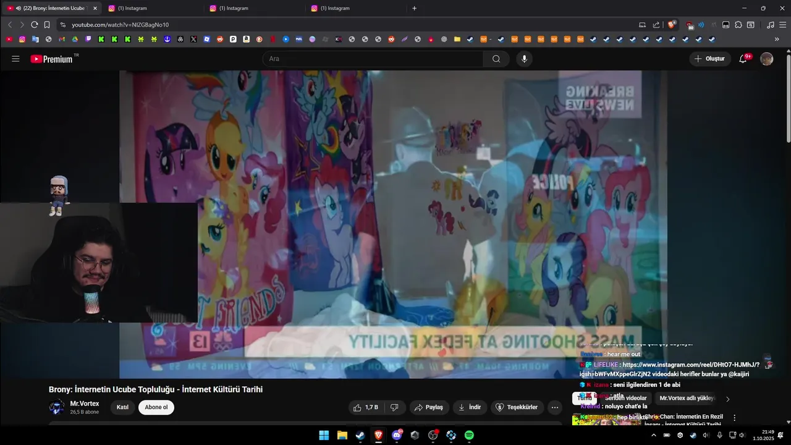
Task: Open Discord from the taskbar
Action: click(397, 435)
